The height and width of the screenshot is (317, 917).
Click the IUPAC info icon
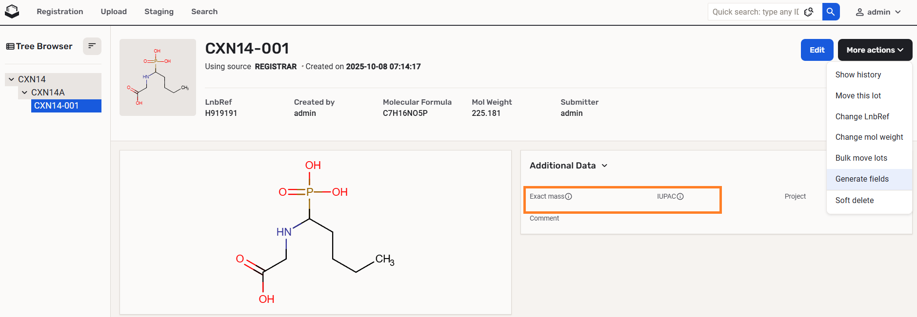click(680, 197)
